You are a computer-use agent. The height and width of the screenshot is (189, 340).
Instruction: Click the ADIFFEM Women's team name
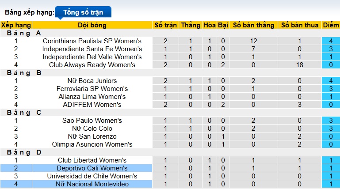click(x=92, y=105)
